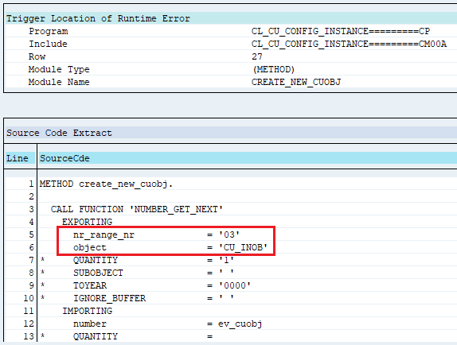Click the 'Source Code Extract' heading
Image resolution: width=457 pixels, height=345 pixels.
pyautogui.click(x=59, y=133)
